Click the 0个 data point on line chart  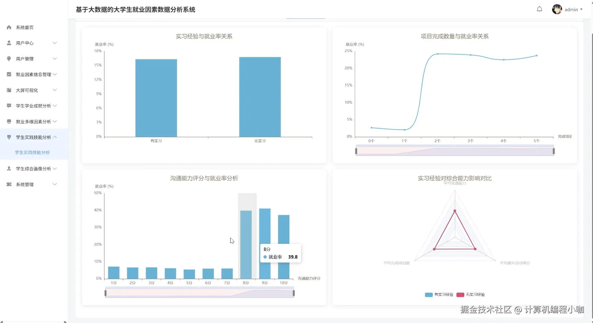[x=371, y=128]
